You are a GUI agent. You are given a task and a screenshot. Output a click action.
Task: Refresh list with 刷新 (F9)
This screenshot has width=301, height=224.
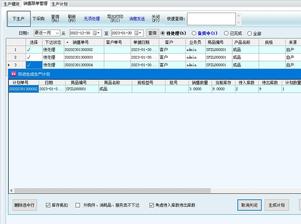(x=72, y=19)
